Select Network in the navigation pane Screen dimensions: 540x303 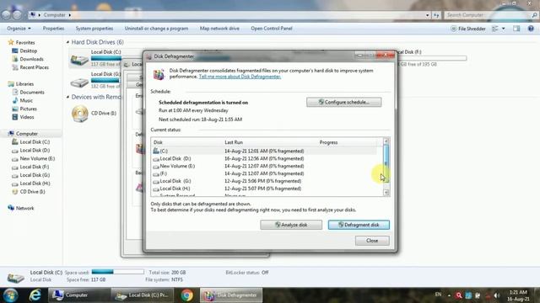coord(24,208)
